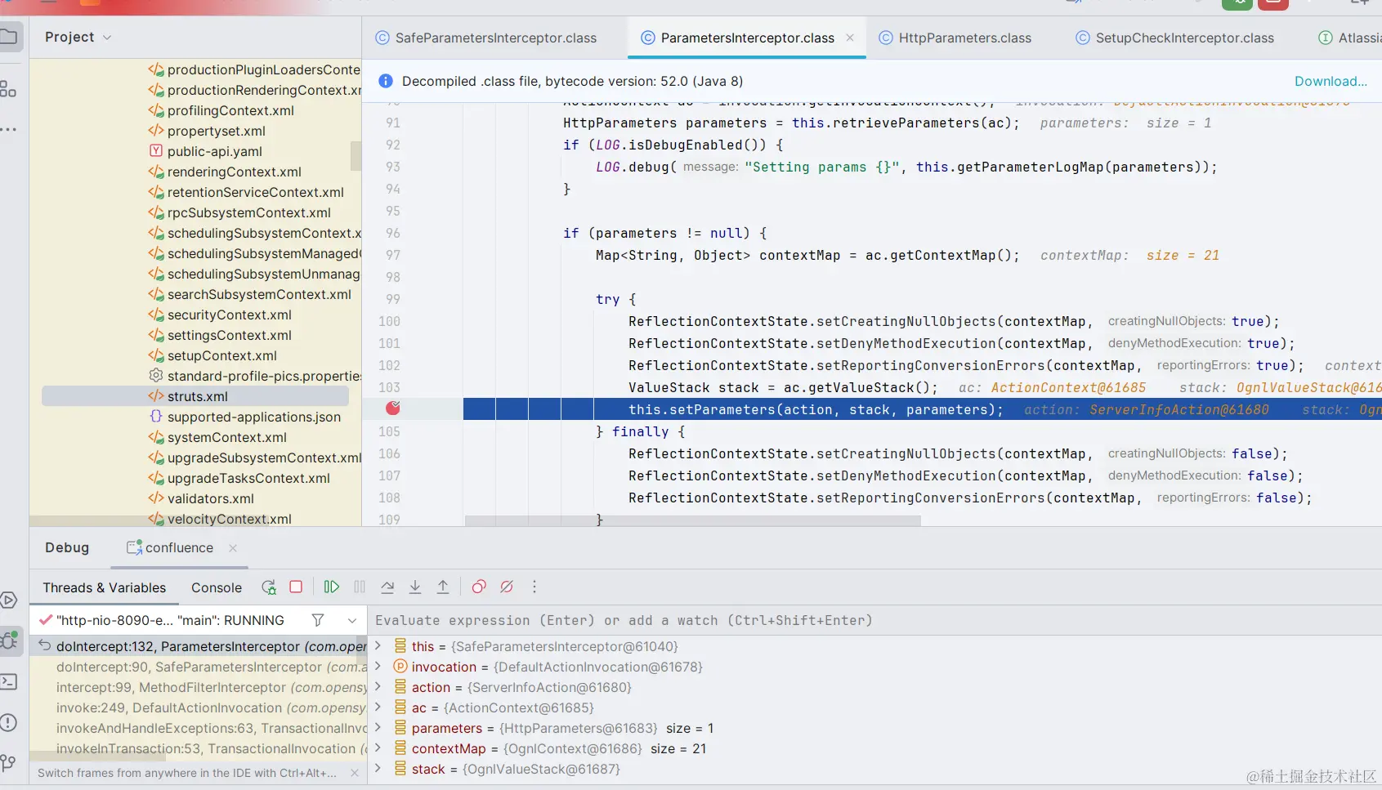Open the Terminal tool window icon
1382x790 pixels.
[x=8, y=681]
